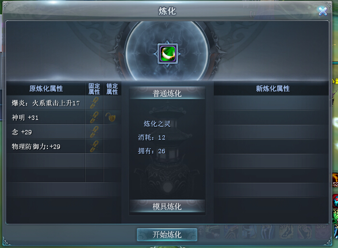Lock the 念 +29 attribute cell

click(x=112, y=132)
